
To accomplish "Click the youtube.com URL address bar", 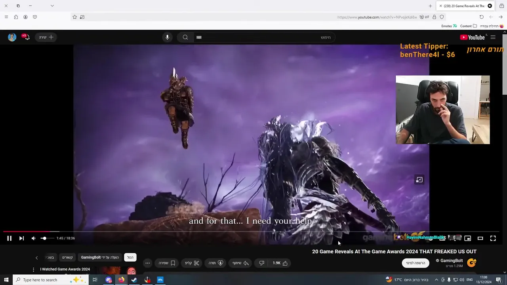I will pyautogui.click(x=377, y=17).
